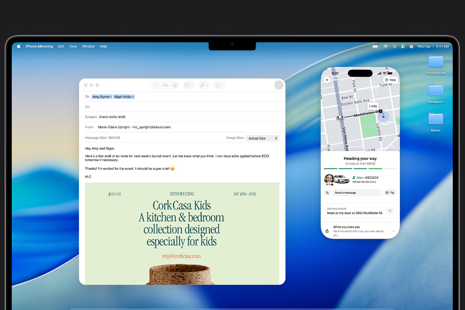Open the Image Size 'Actual Size' dropdown
Image resolution: width=465 pixels, height=310 pixels.
(263, 138)
